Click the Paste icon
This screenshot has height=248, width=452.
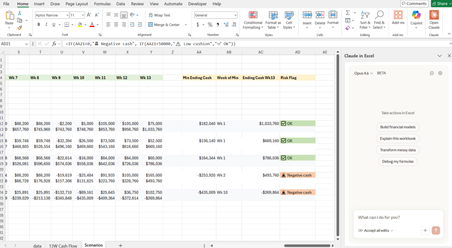9,15
